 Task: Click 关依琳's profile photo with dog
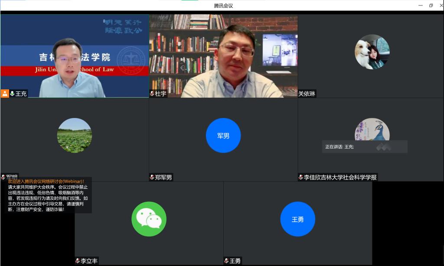click(x=372, y=52)
